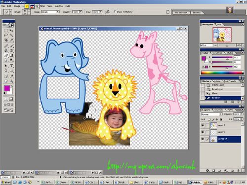The height and width of the screenshot is (185, 247).
Task: Click the airbrush icon in options bar
Action: [x=107, y=12]
